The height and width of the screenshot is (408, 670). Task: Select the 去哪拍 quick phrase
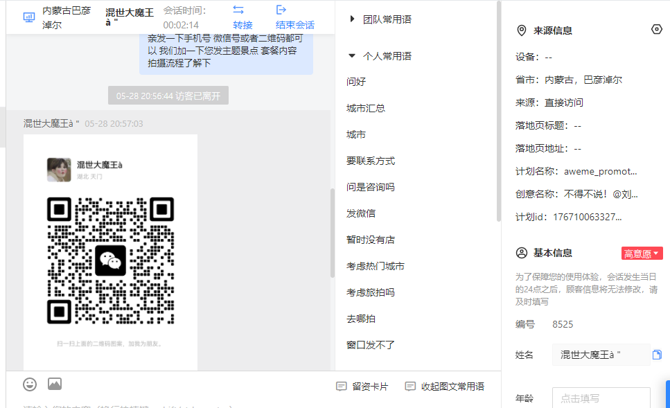pos(361,319)
